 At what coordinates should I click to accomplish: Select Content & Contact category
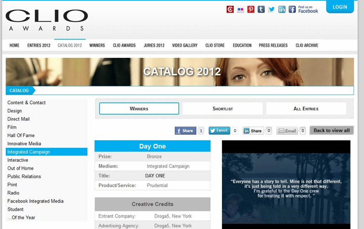pos(27,103)
